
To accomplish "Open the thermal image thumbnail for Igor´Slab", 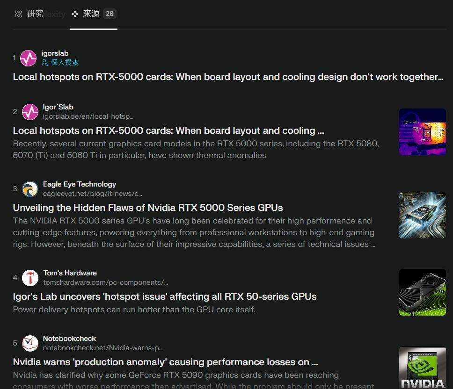I will click(x=423, y=132).
